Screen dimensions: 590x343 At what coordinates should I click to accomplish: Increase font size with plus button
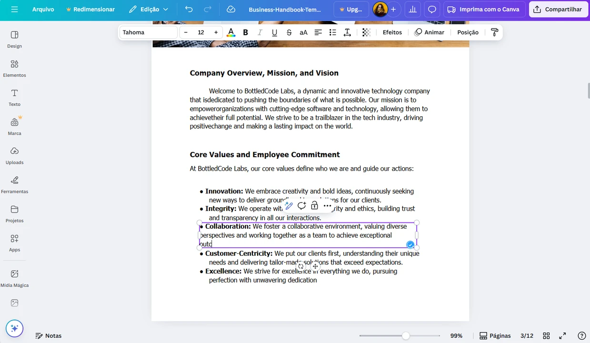click(216, 32)
